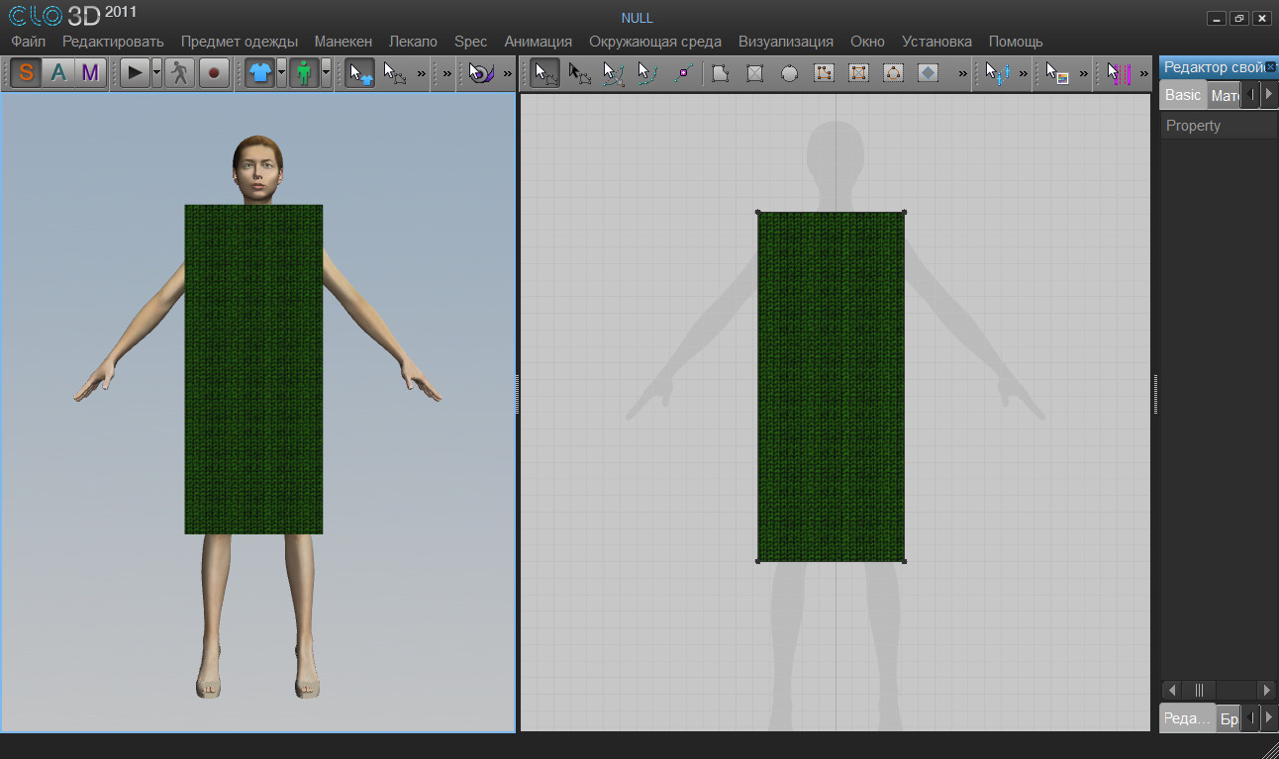Select the rectangle pattern tool with diagonals
This screenshot has height=759, width=1279.
754,73
